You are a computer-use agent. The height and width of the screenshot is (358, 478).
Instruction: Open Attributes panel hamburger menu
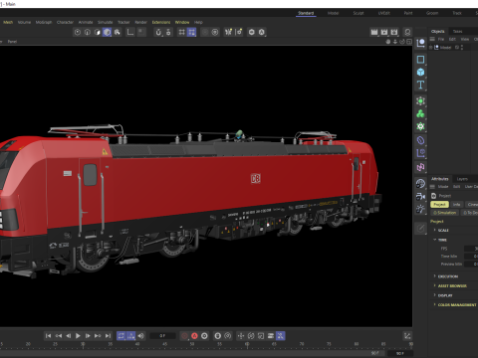point(432,187)
